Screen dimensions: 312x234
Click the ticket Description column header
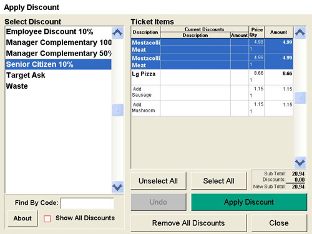(145, 32)
